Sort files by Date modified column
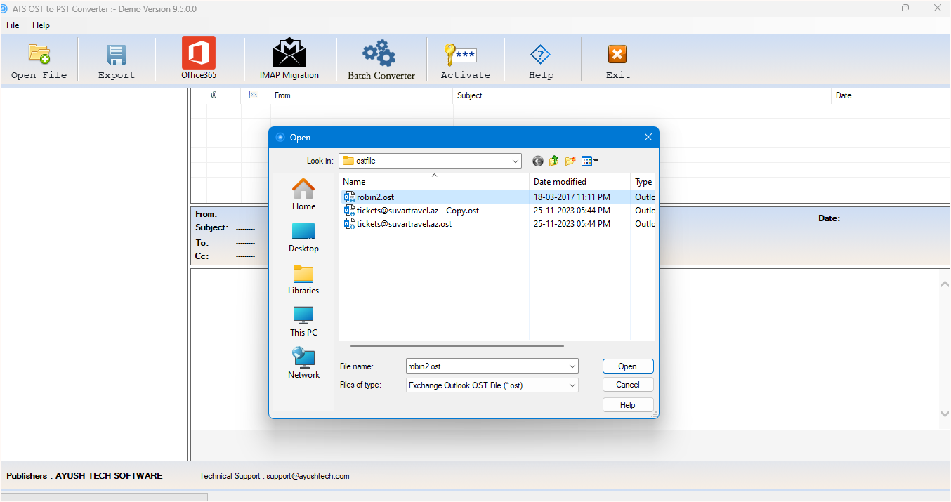Image resolution: width=951 pixels, height=502 pixels. (x=579, y=182)
